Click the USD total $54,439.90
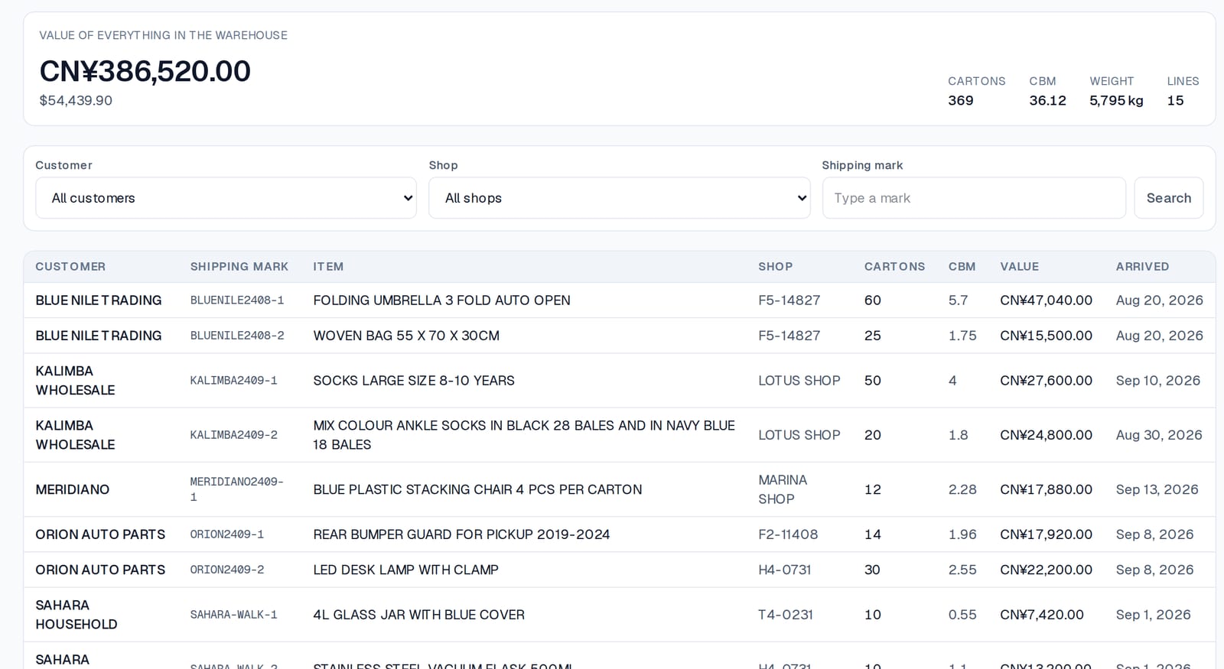Screen dimensions: 1224x669 click(x=76, y=101)
